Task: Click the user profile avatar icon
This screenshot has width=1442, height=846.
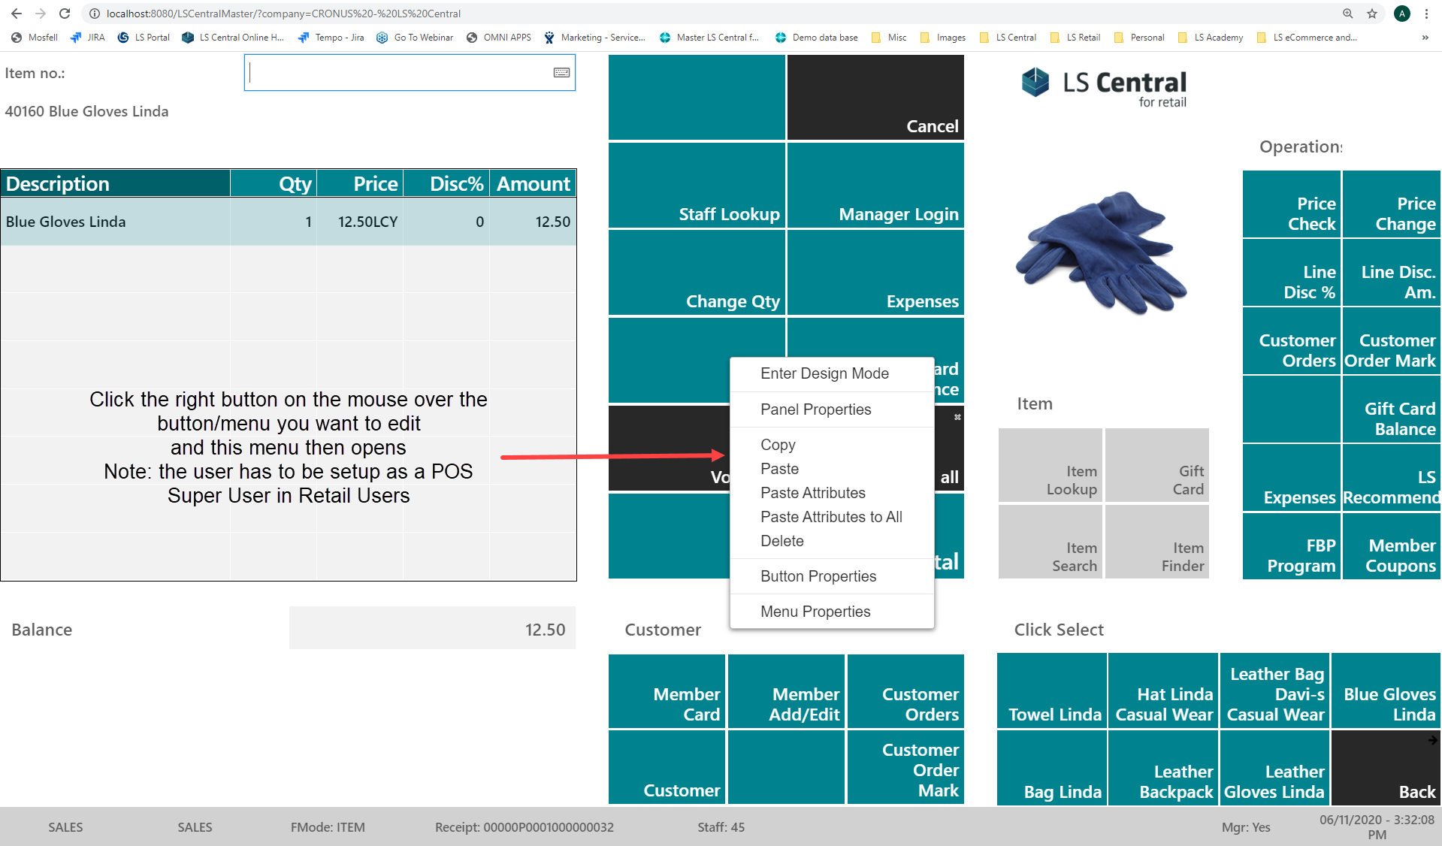Action: [x=1401, y=14]
